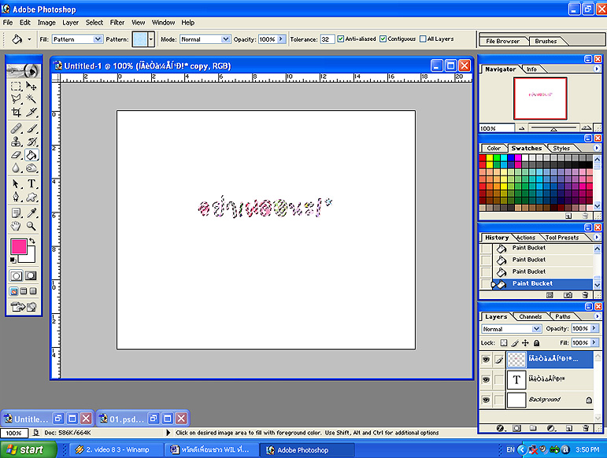607x458 pixels.
Task: Select the Hand tool
Action: click(16, 226)
